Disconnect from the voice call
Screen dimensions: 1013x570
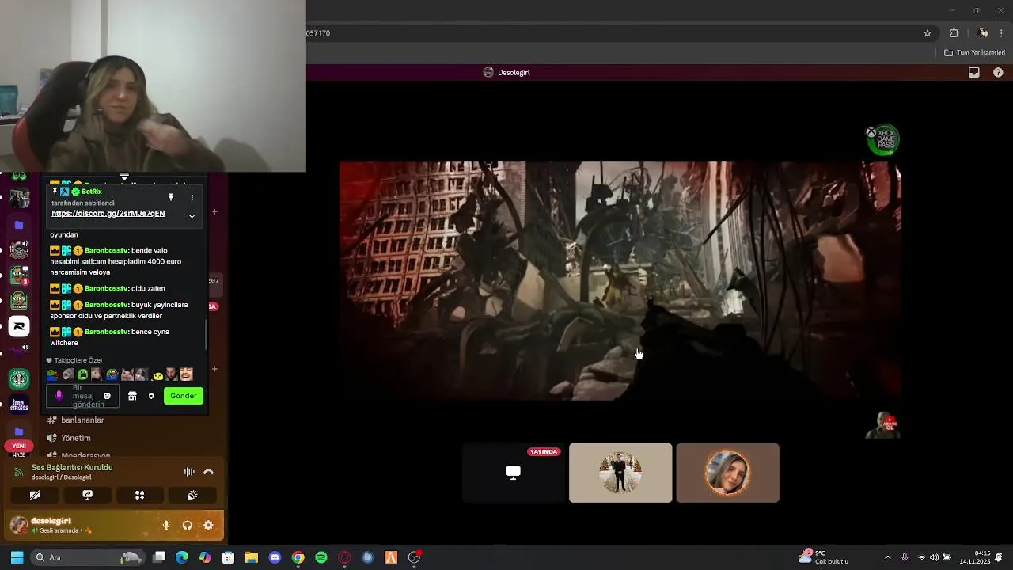pos(208,472)
